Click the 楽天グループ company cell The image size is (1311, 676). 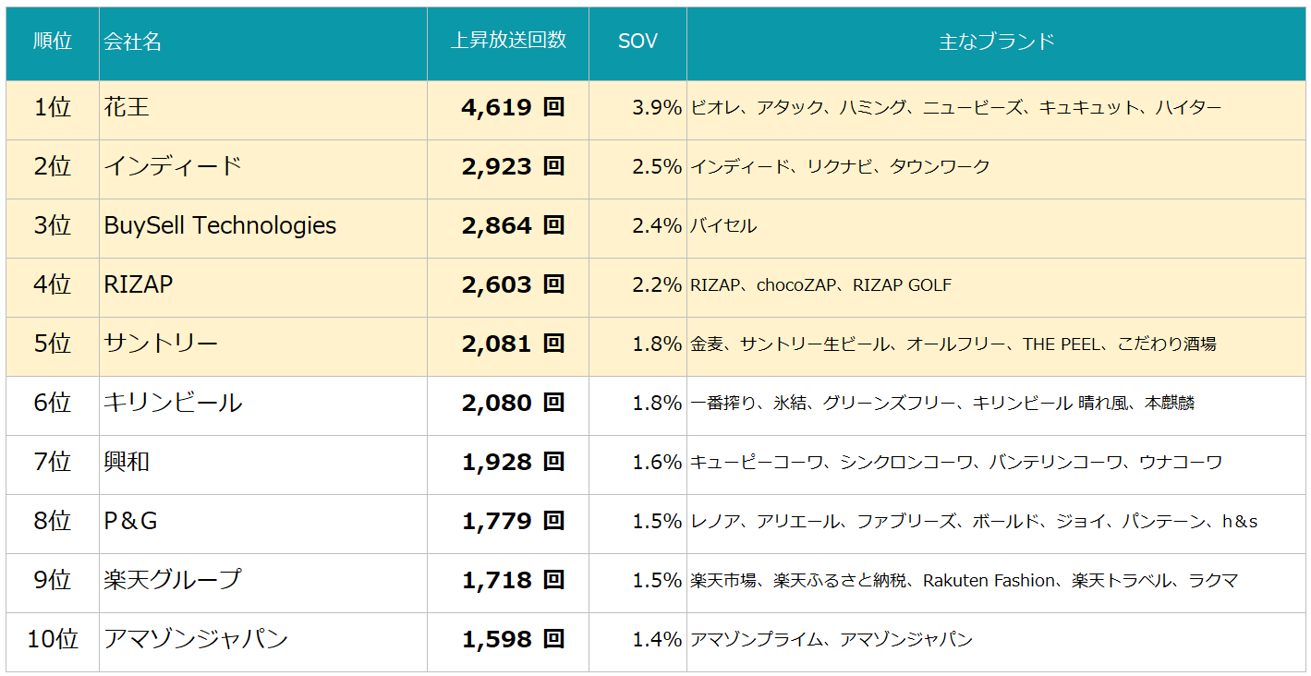(x=263, y=580)
